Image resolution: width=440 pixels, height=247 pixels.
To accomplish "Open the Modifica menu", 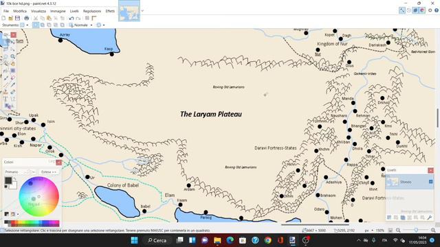I will (x=20, y=11).
